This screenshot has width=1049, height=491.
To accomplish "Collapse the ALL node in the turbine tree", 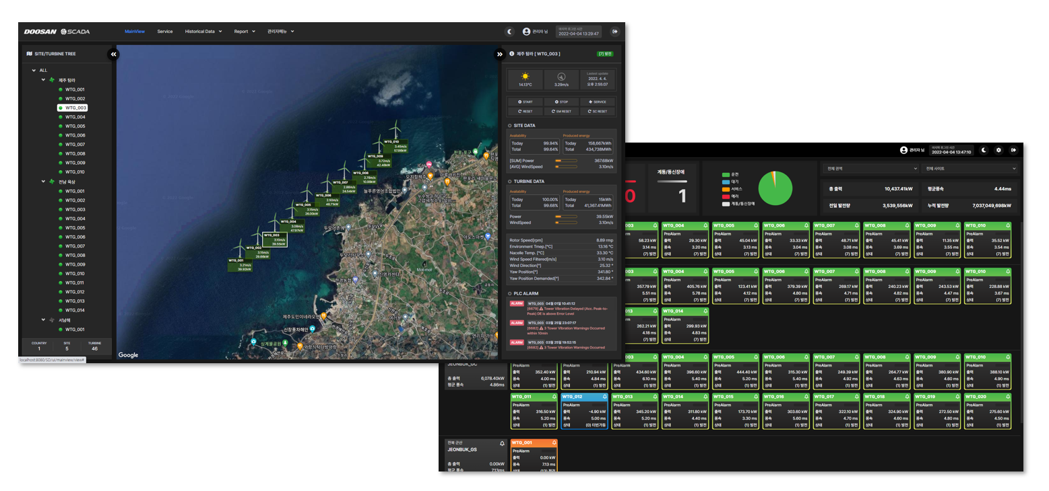I will click(x=34, y=70).
